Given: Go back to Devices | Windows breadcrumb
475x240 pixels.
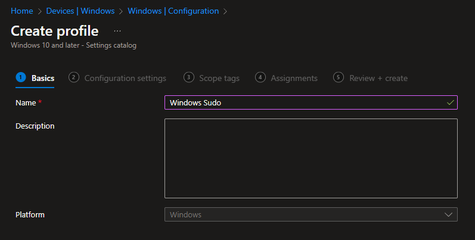Looking at the screenshot, I should tap(80, 11).
